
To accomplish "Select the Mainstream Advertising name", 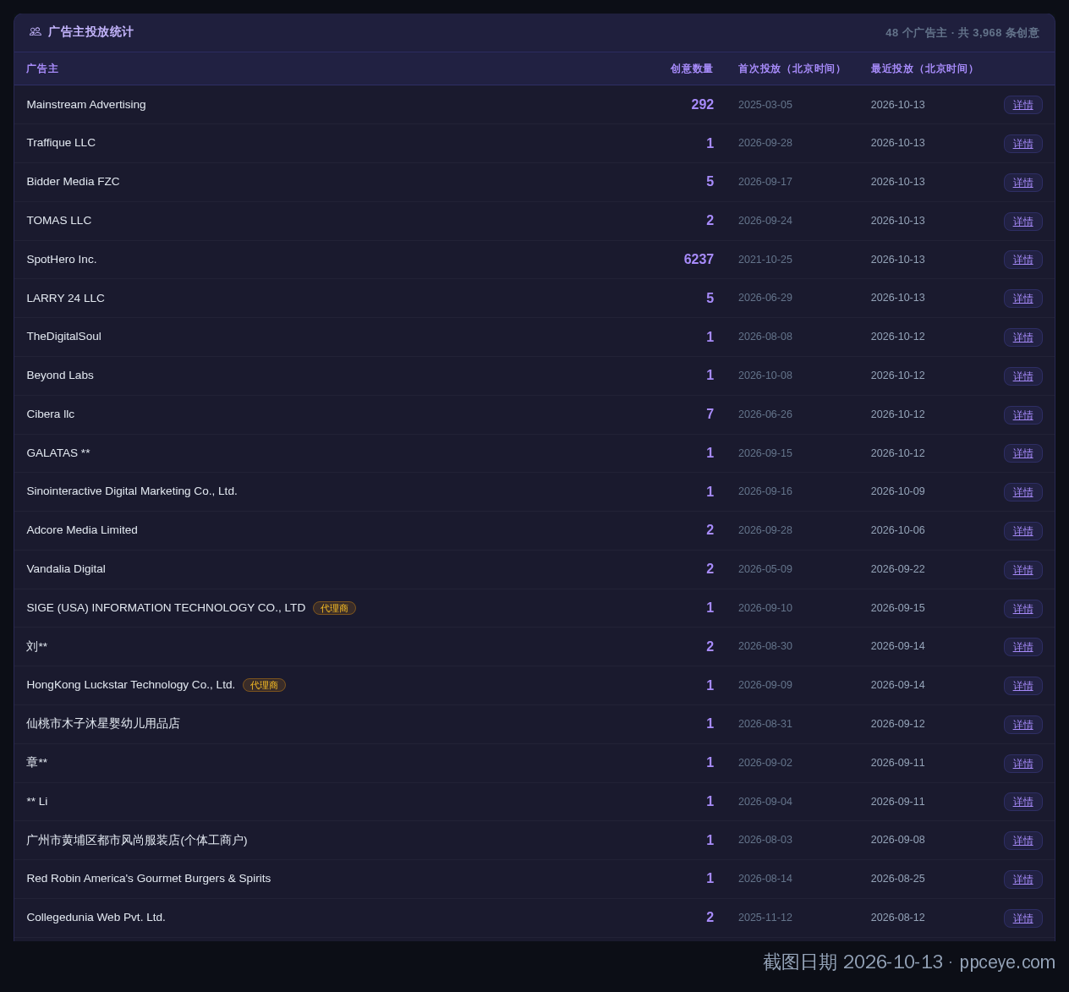I will (x=86, y=105).
